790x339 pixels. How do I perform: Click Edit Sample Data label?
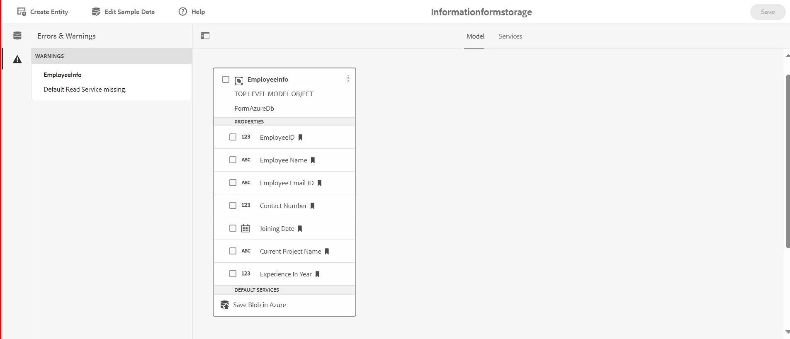click(x=129, y=12)
